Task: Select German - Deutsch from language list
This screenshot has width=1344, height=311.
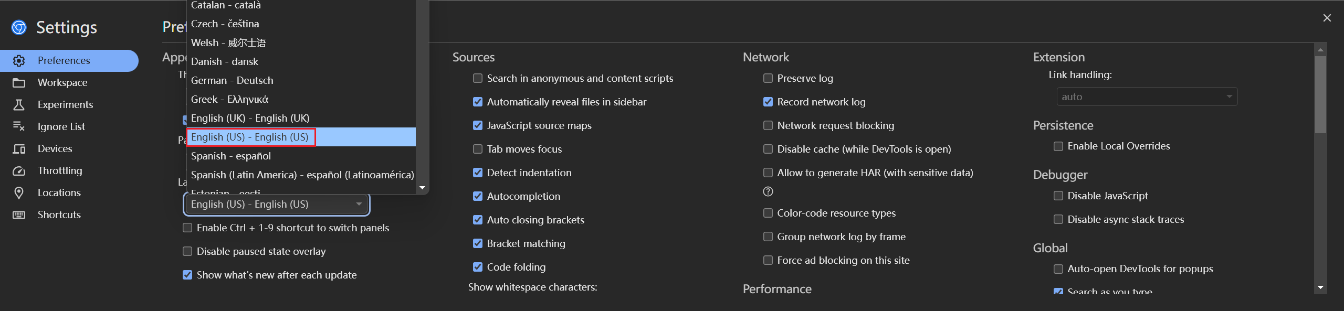Action: 232,81
